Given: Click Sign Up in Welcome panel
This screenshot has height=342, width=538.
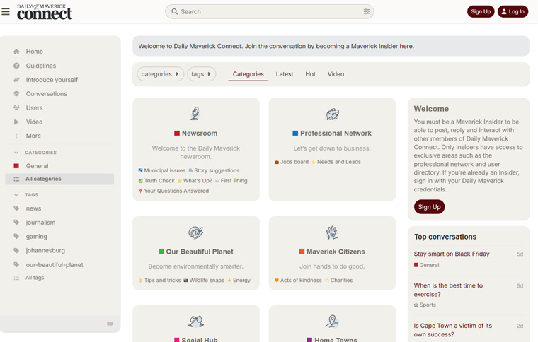Looking at the screenshot, I should (x=429, y=207).
